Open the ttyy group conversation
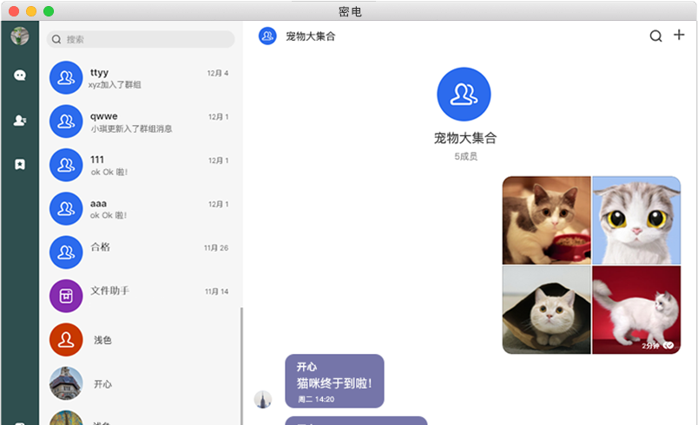The height and width of the screenshot is (425, 698). coord(141,78)
